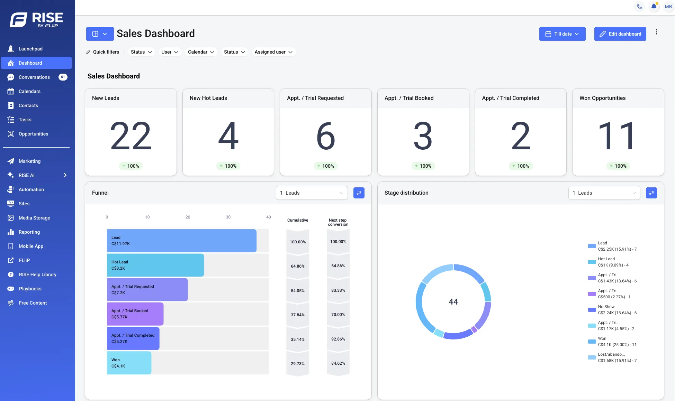Expand the second Status quick filter
675x401 pixels.
click(234, 52)
